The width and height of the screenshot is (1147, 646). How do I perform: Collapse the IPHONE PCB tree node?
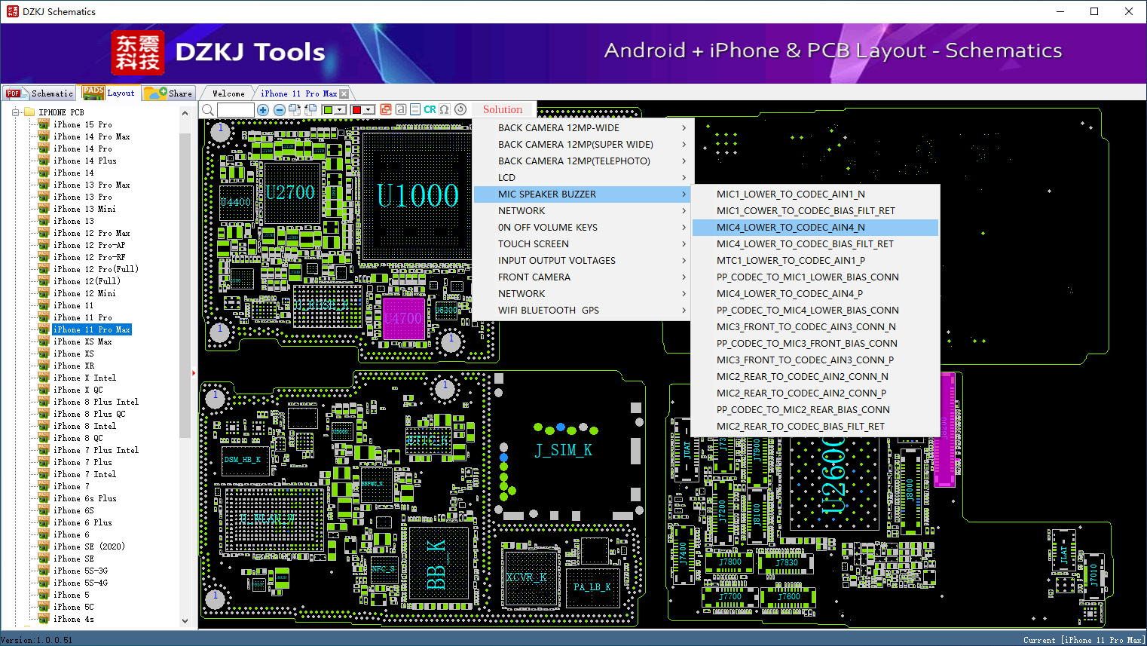(15, 112)
